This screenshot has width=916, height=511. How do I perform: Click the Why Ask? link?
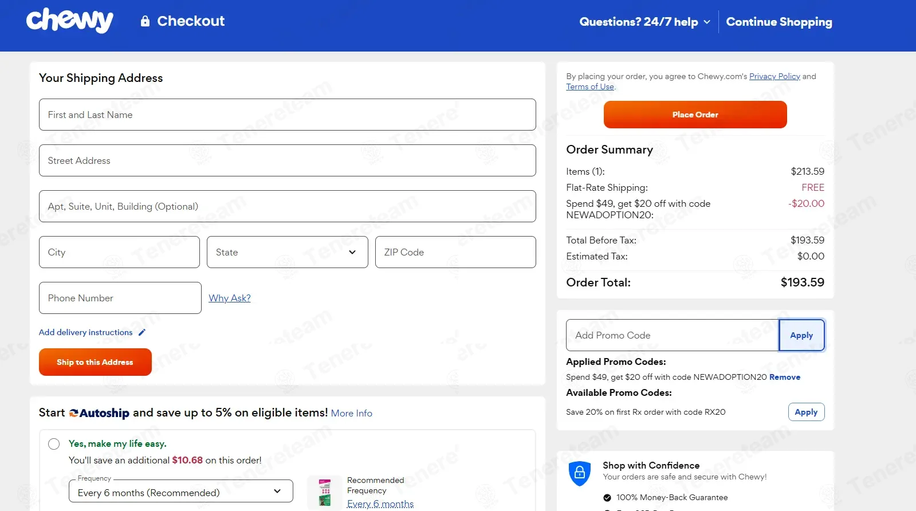(230, 298)
